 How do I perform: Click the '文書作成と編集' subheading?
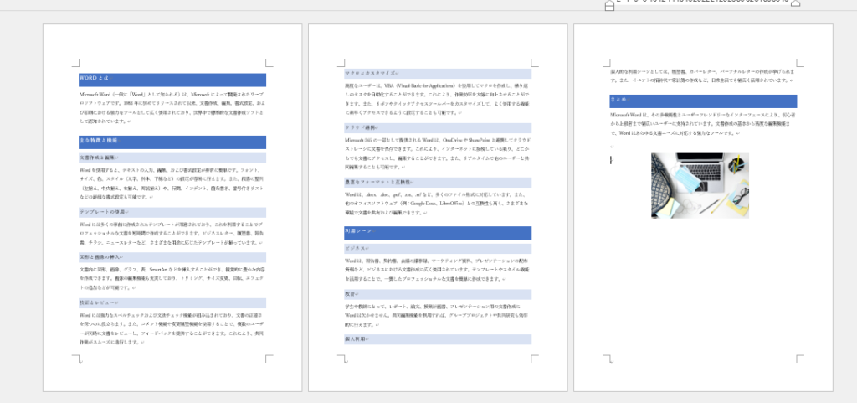tap(172, 158)
